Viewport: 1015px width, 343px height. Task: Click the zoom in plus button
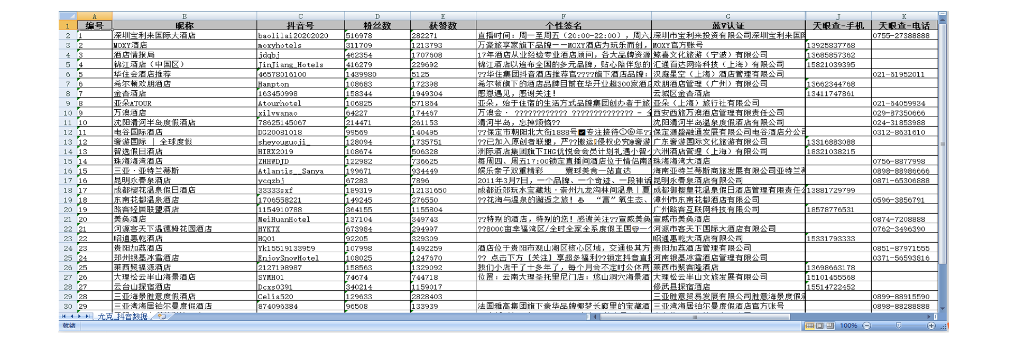click(931, 326)
